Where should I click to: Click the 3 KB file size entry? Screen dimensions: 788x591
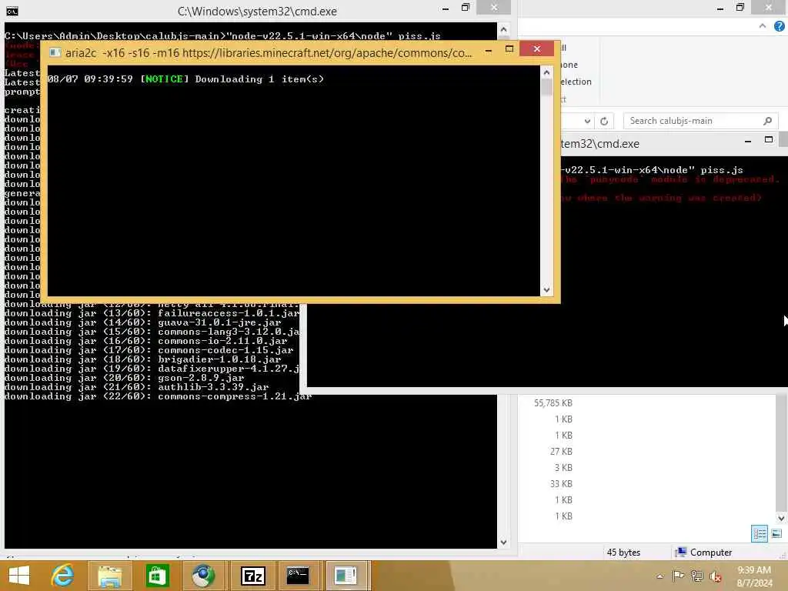coord(563,467)
